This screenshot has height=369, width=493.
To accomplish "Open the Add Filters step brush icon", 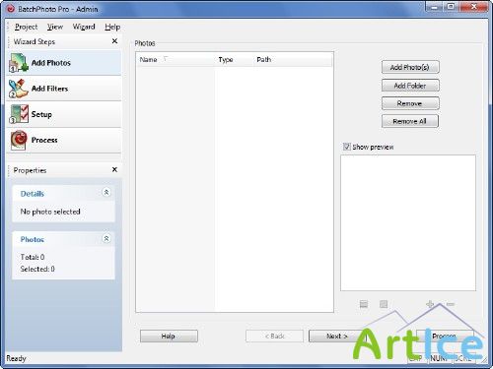I will pyautogui.click(x=19, y=89).
